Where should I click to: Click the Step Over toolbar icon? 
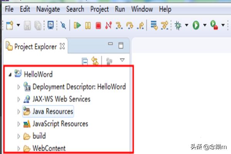[x=130, y=25]
